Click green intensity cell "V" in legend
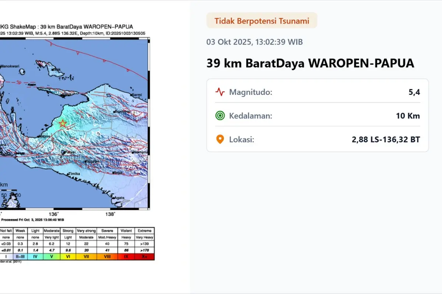This screenshot has width=442, height=294. coord(51,257)
